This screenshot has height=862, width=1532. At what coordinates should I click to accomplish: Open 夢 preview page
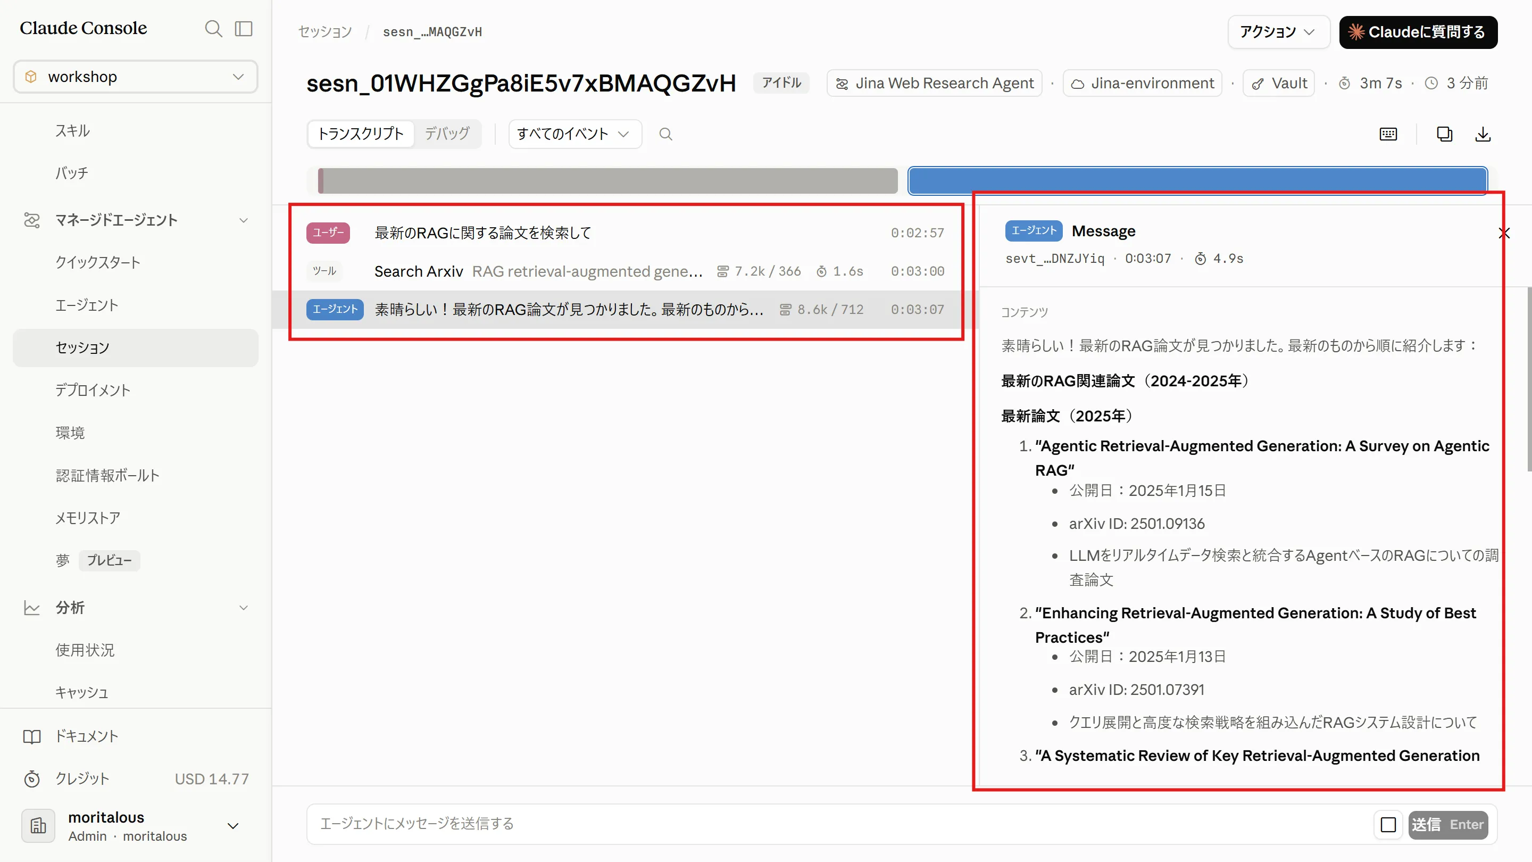coord(62,560)
